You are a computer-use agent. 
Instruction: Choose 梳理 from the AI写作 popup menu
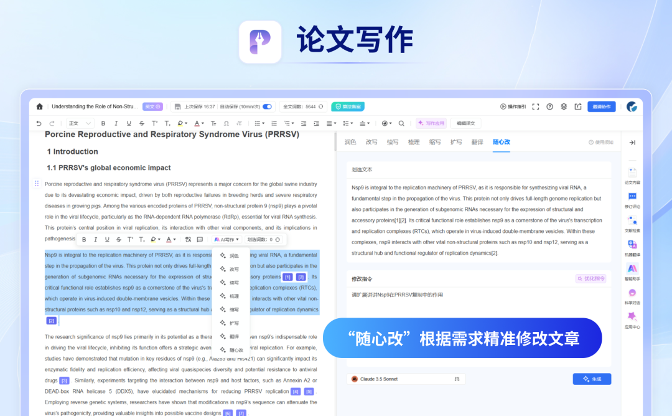[x=230, y=296]
